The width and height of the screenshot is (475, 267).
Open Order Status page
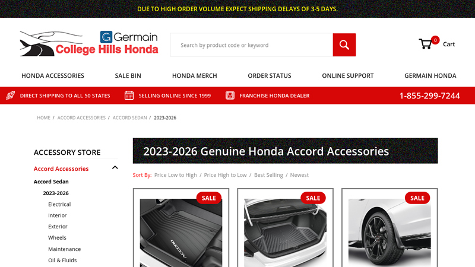point(270,76)
